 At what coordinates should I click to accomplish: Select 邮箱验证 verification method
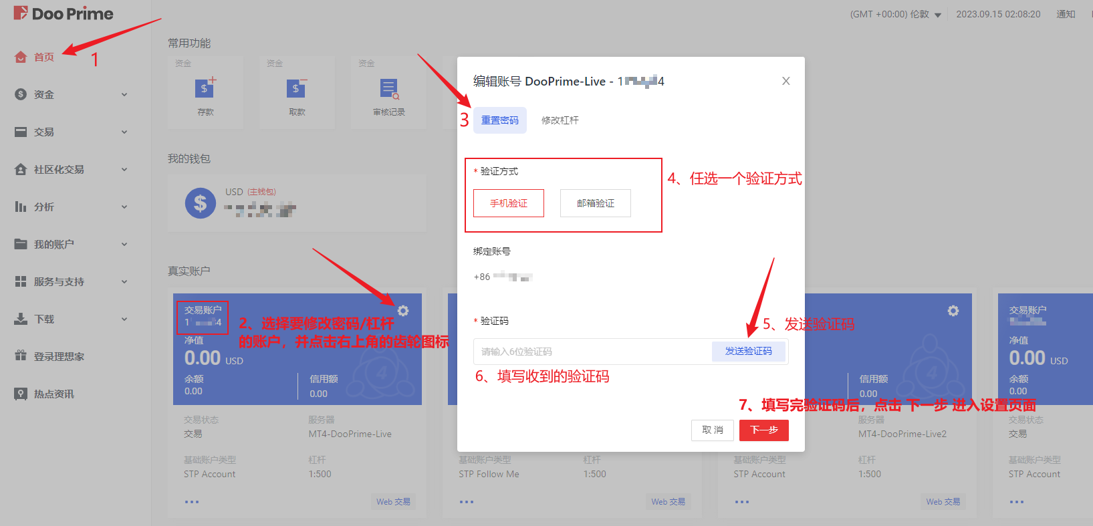(596, 203)
